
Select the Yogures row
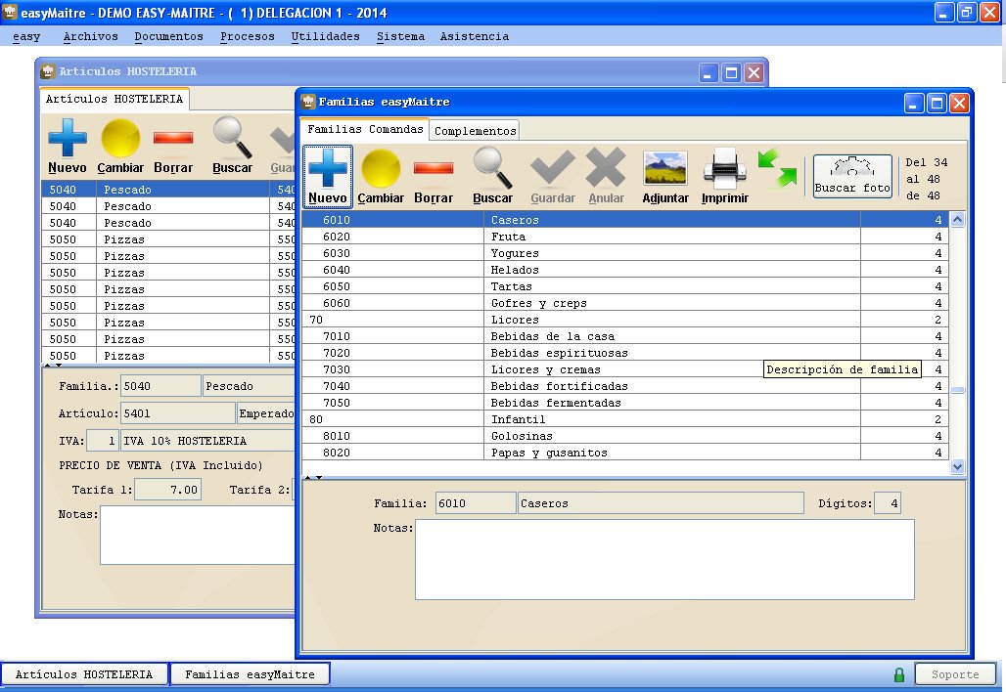pyautogui.click(x=625, y=253)
